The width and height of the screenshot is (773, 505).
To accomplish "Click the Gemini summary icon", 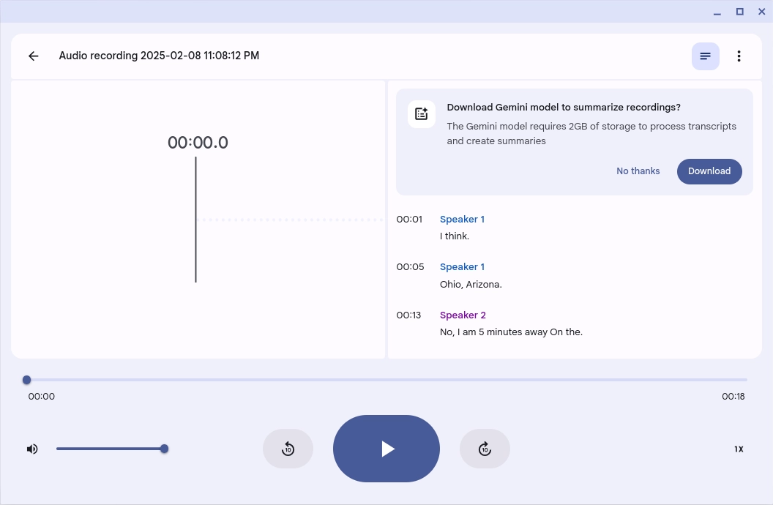I will coord(422,114).
